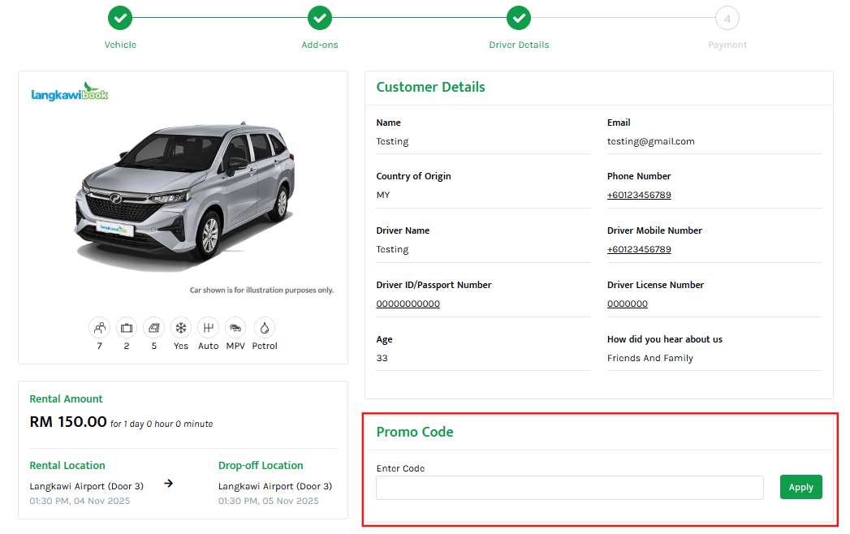Image resolution: width=850 pixels, height=534 pixels.
Task: Click the passengers seat count icon
Action: coord(100,328)
